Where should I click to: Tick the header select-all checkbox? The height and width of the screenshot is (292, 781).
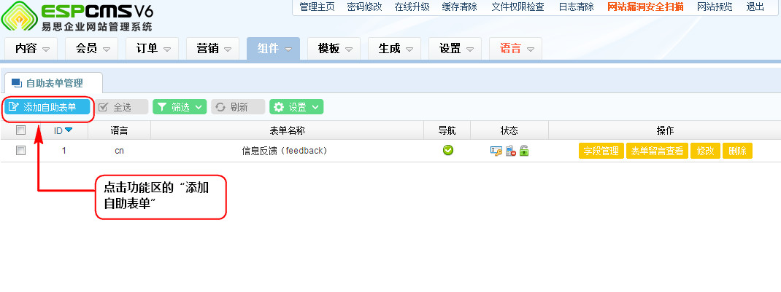coord(20,130)
